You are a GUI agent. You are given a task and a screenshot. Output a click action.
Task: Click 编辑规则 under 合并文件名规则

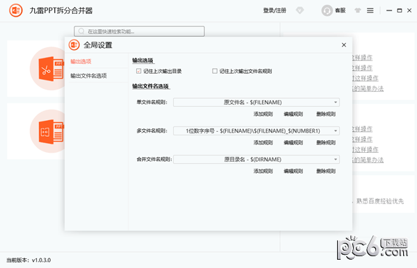293,171
